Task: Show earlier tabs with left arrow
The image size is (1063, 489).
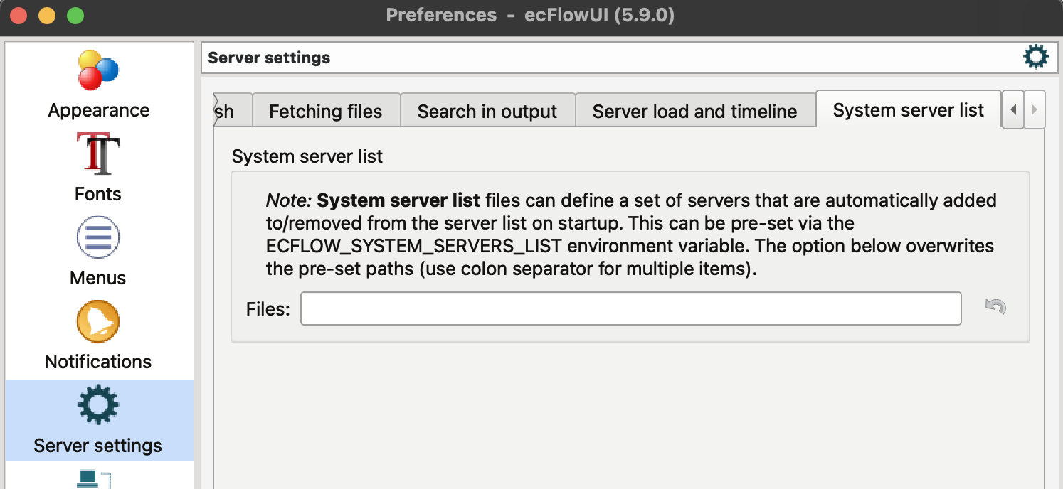Action: [x=1012, y=109]
